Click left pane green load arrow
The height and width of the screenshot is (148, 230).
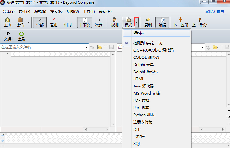[92, 47]
